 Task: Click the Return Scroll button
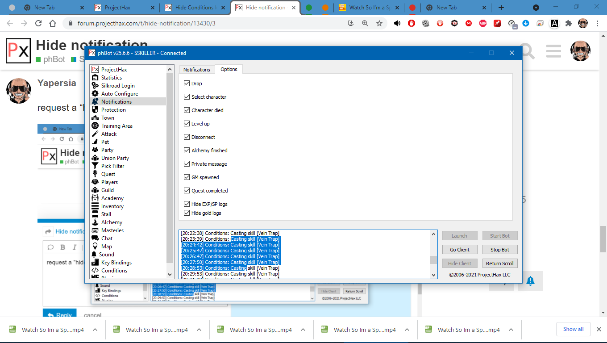pyautogui.click(x=499, y=264)
